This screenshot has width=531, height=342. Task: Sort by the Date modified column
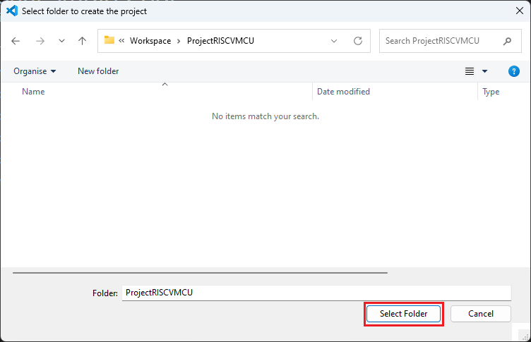pos(343,92)
